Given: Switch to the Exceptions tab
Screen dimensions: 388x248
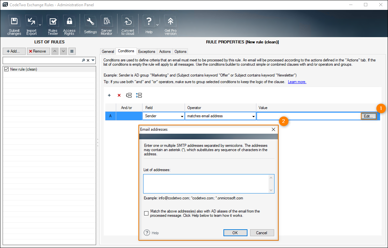Looking at the screenshot, I should point(146,51).
